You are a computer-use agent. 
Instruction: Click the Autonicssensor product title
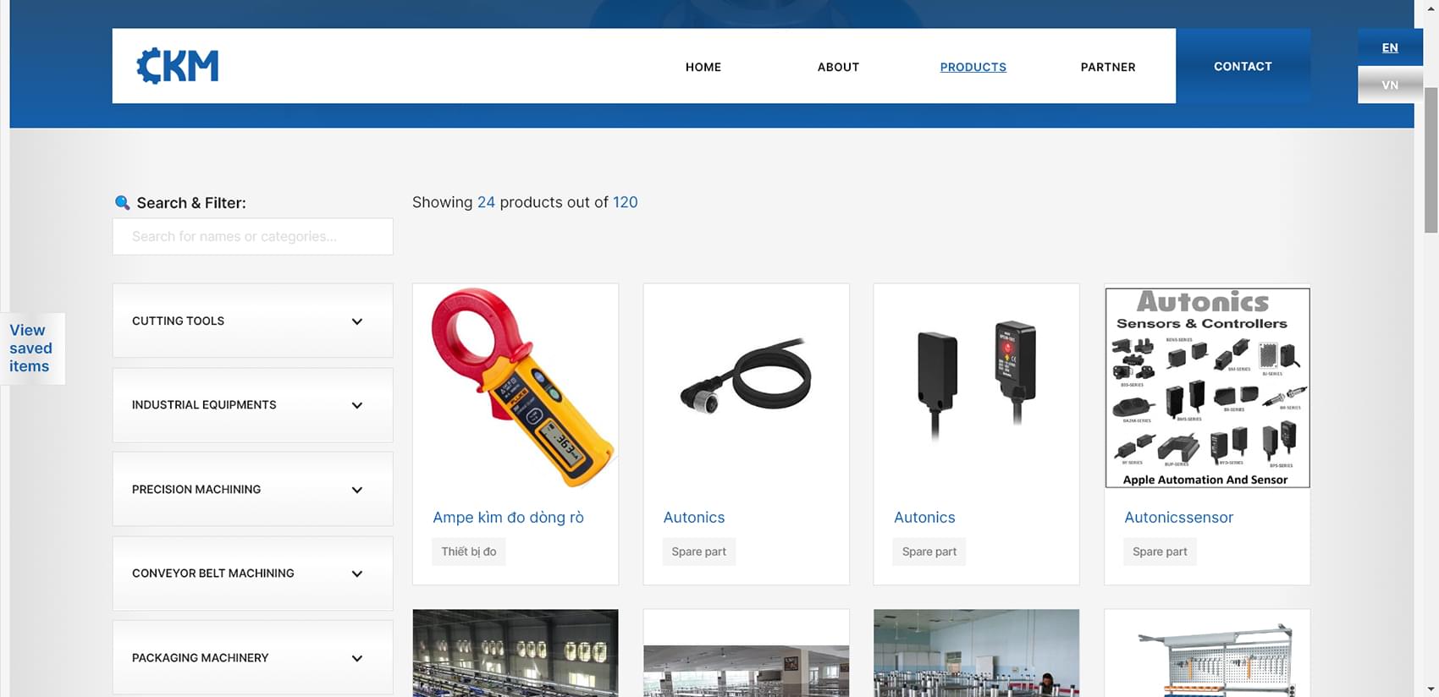pos(1178,518)
